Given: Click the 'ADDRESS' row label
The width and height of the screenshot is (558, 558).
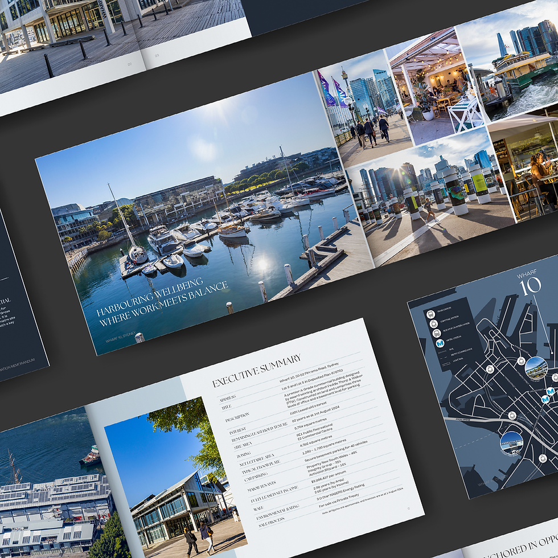Looking at the screenshot, I should (x=227, y=398).
